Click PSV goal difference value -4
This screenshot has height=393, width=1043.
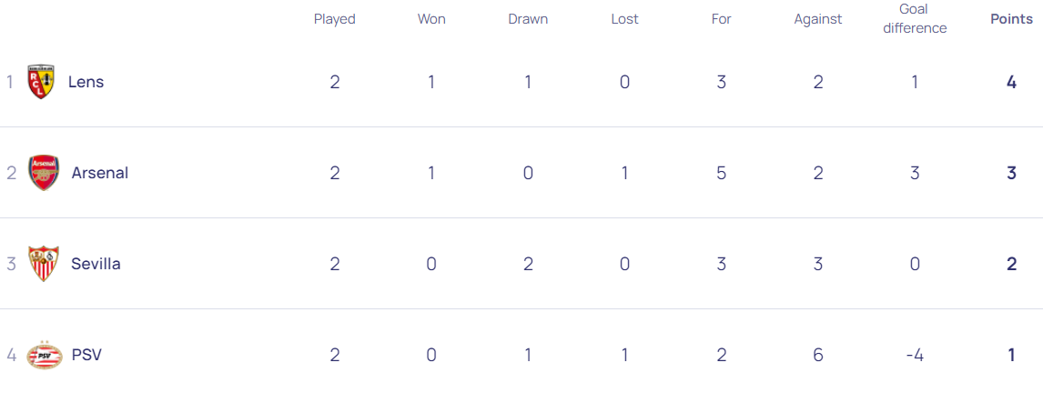click(915, 355)
